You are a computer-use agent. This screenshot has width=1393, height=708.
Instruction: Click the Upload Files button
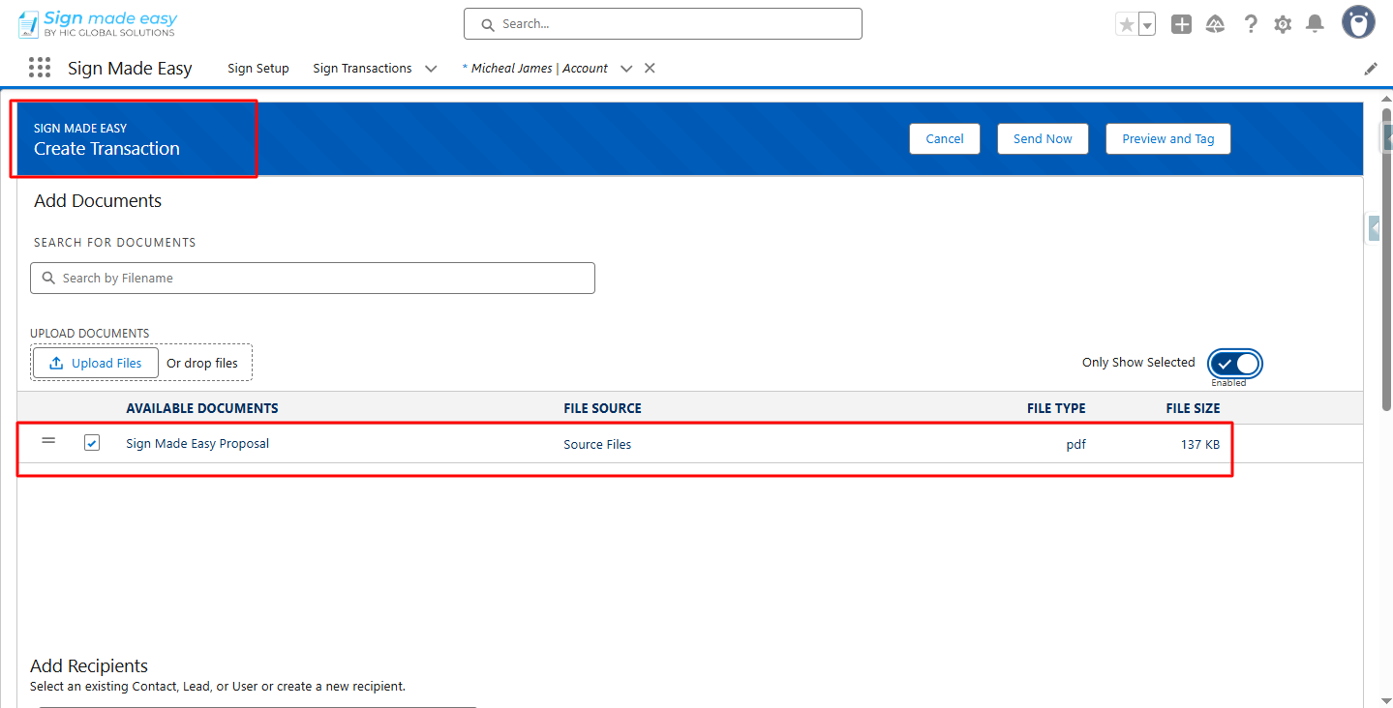(96, 364)
